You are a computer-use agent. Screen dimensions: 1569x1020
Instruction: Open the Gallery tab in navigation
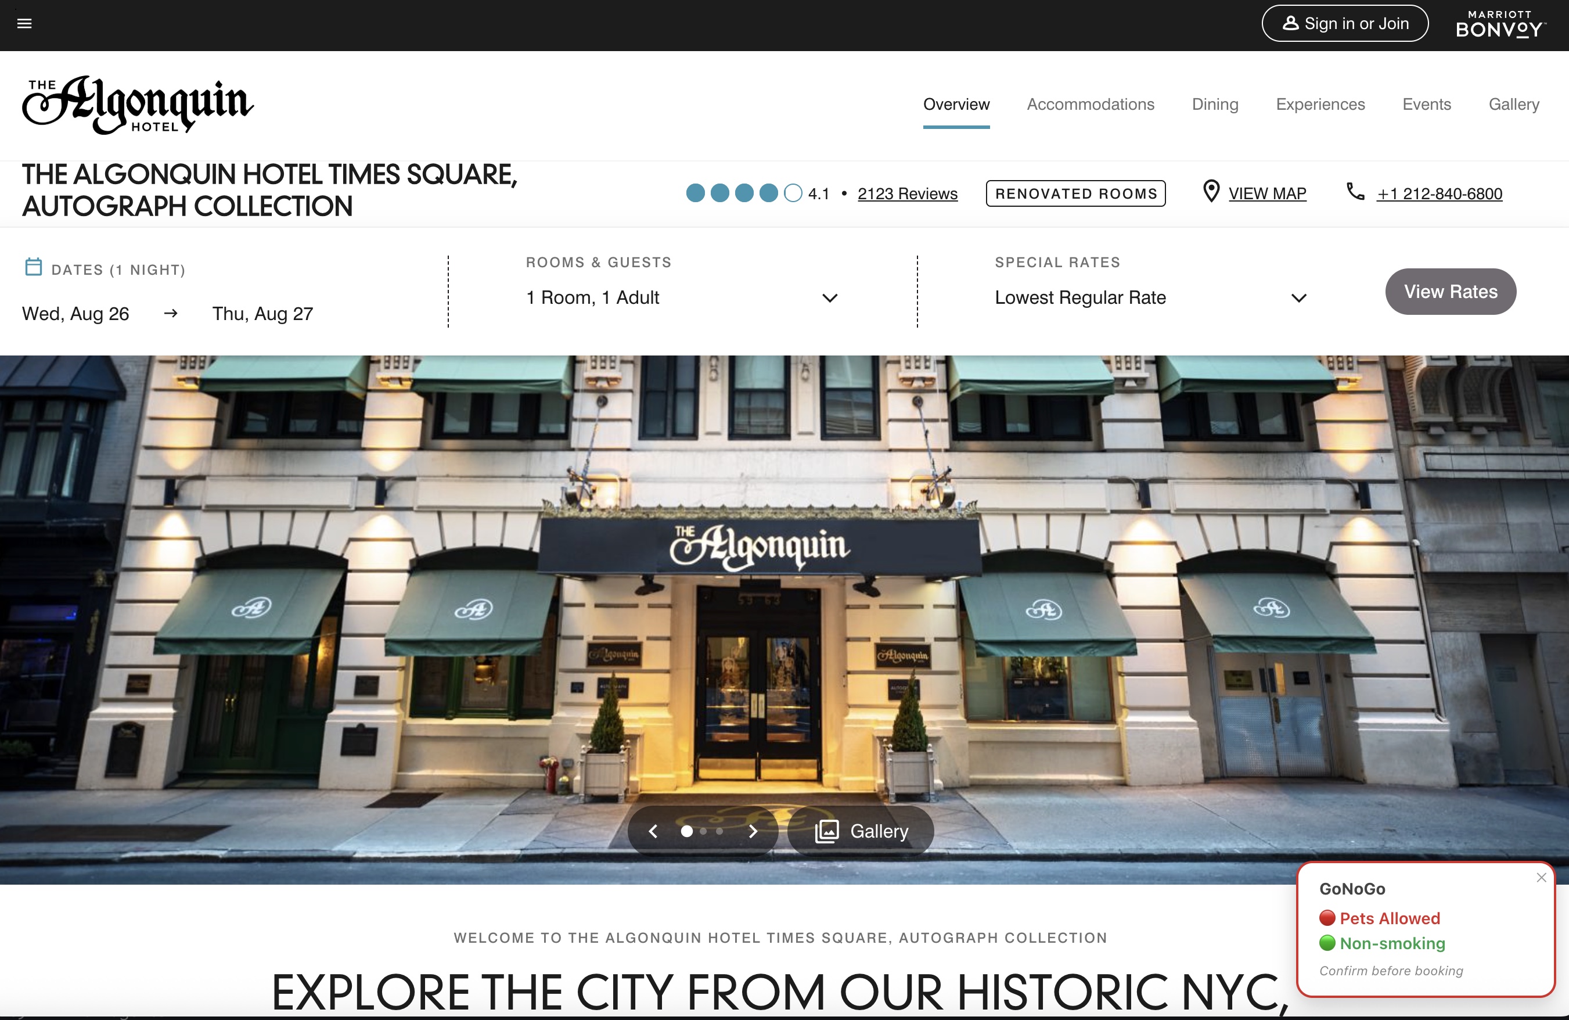(1514, 104)
